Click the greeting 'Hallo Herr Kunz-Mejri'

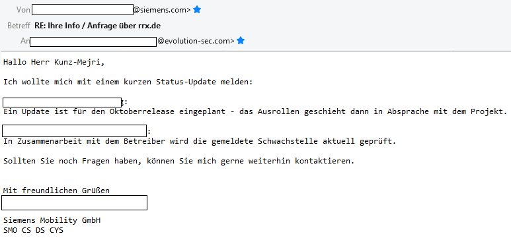[x=54, y=63]
